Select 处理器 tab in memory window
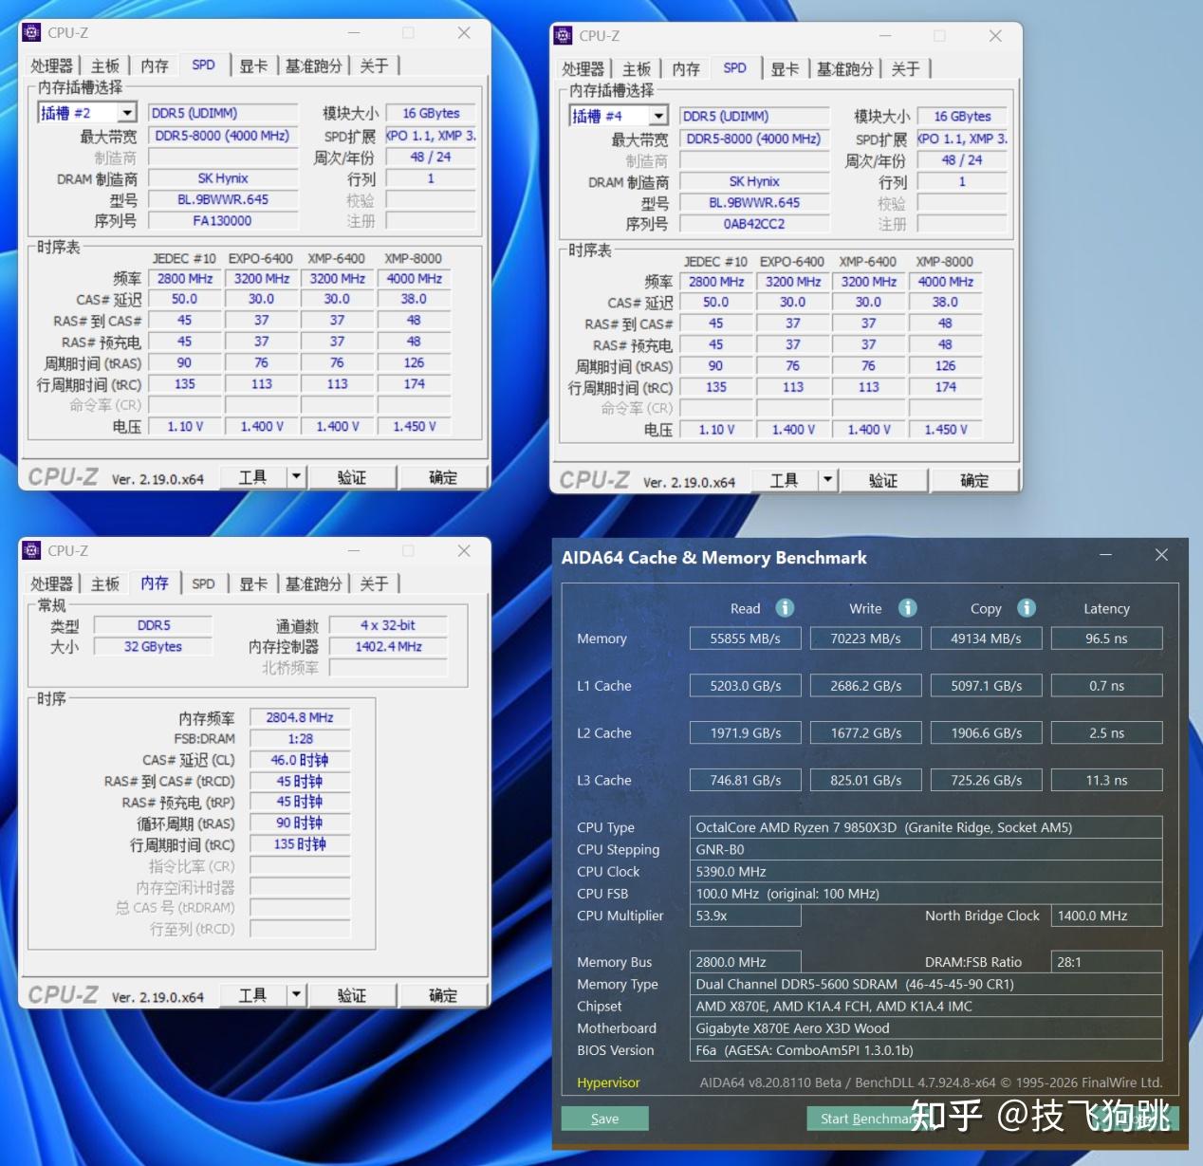The width and height of the screenshot is (1203, 1166). pos(52,583)
